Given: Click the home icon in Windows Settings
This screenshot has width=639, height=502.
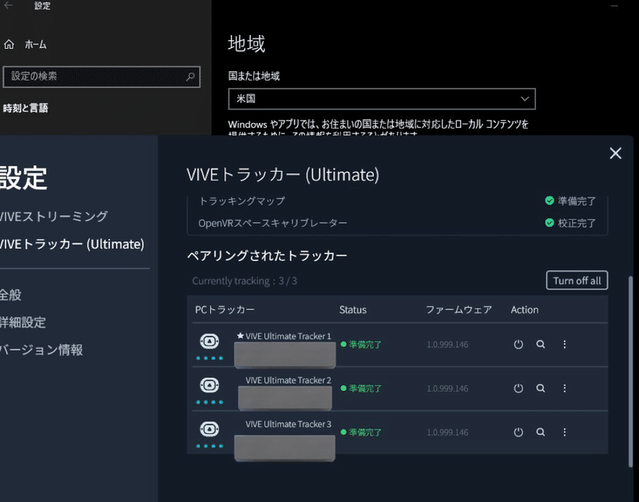Looking at the screenshot, I should pos(9,44).
